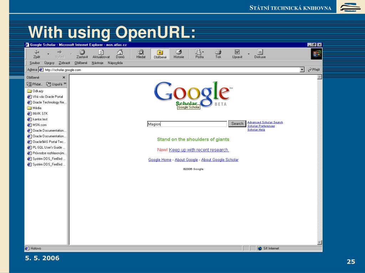Click the Přidat add favorite icon
This screenshot has width=365, height=273.
tap(29, 84)
